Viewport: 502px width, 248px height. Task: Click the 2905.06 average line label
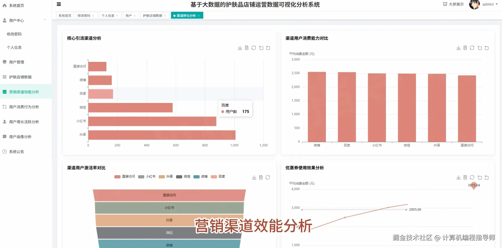(415, 209)
